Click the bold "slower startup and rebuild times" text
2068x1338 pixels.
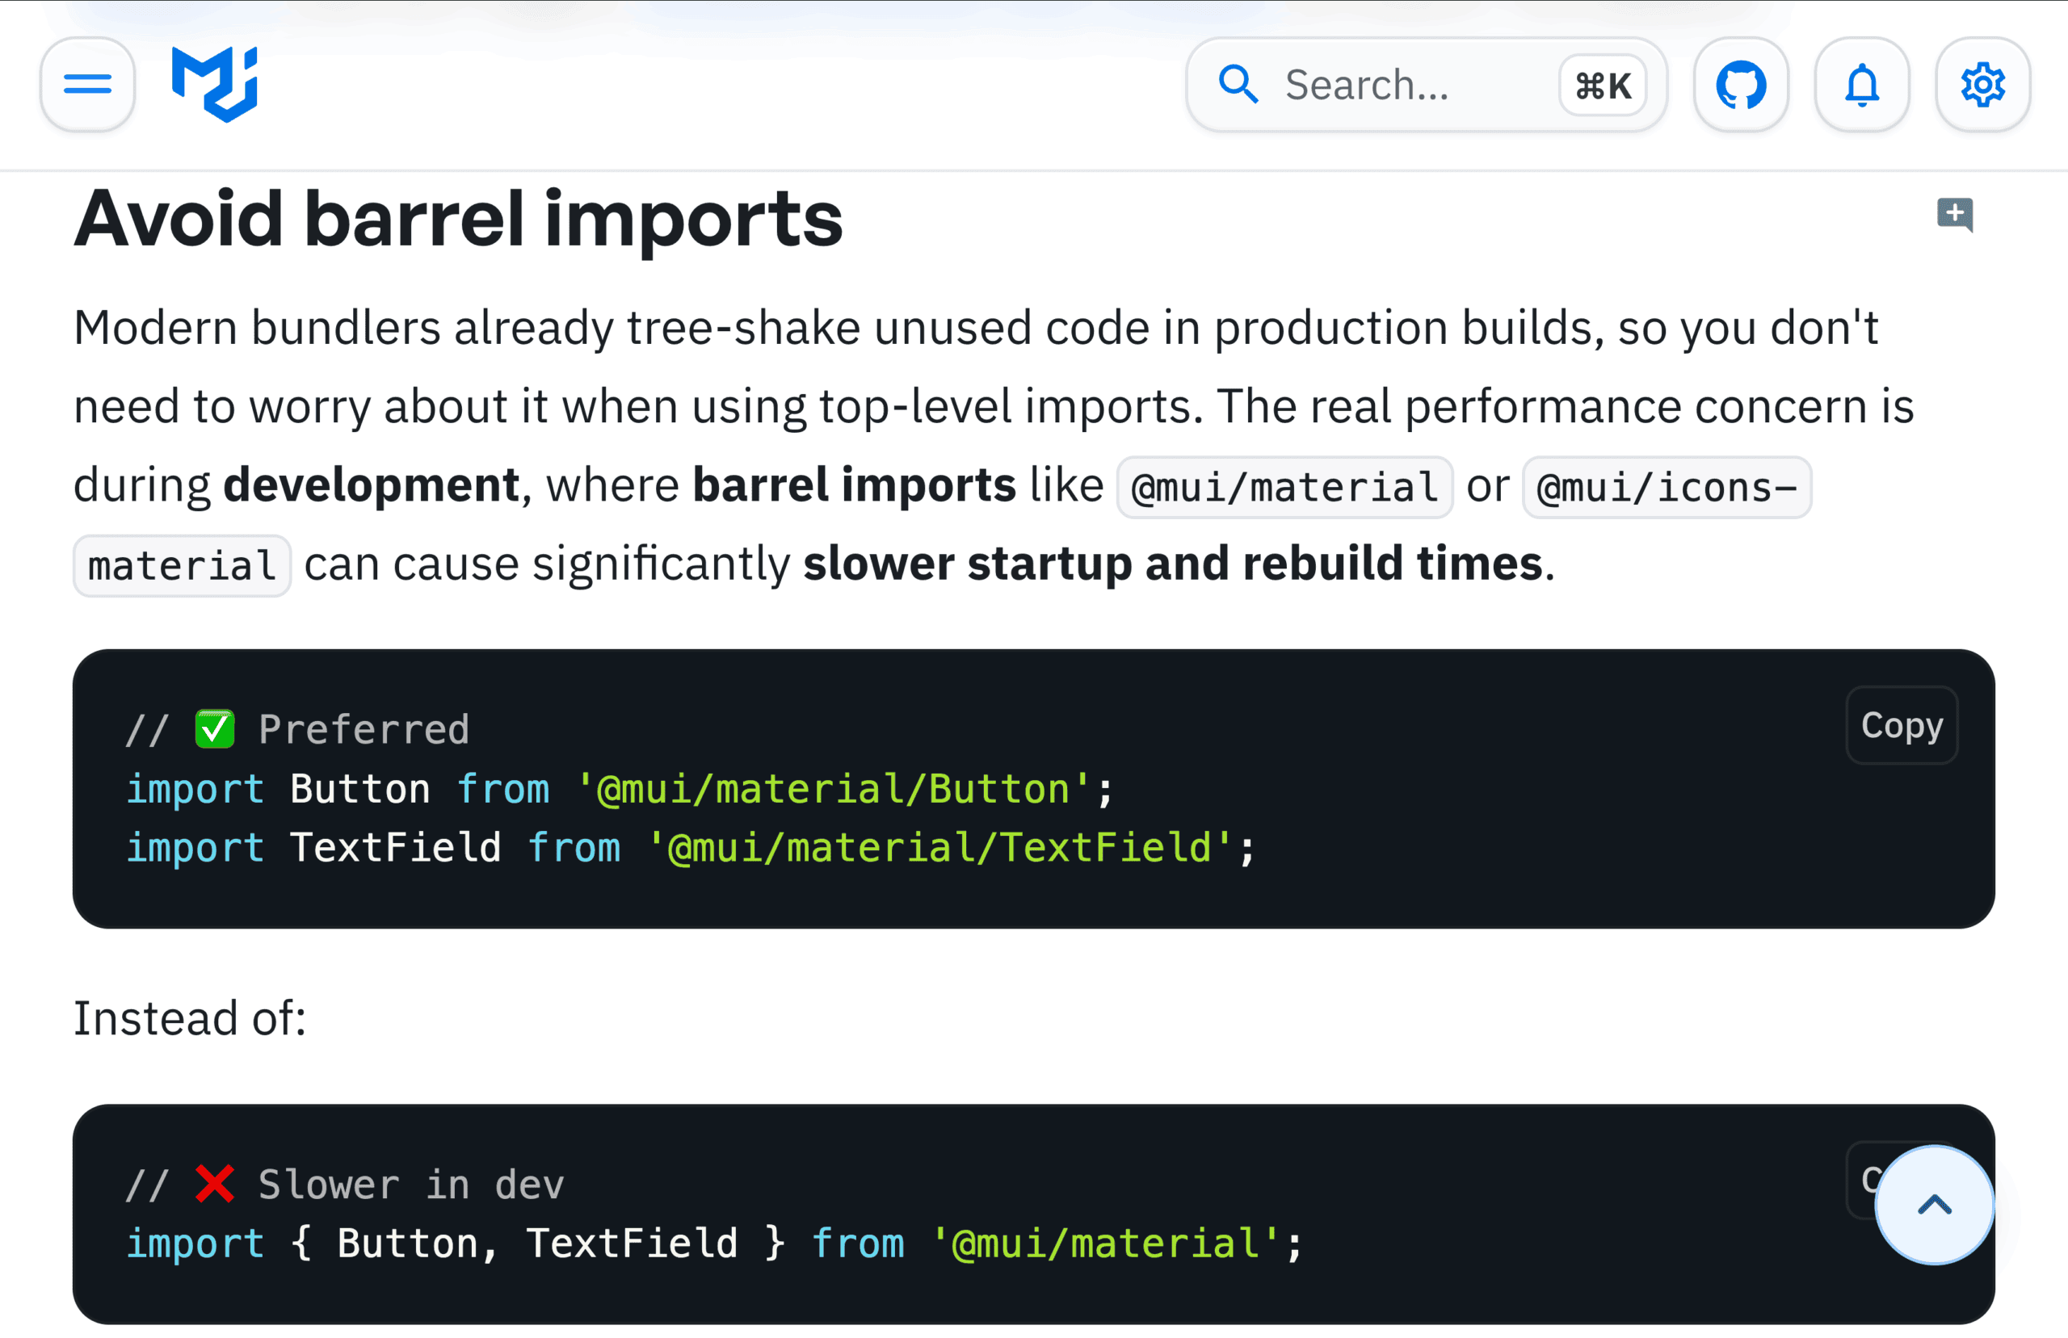click(1172, 563)
